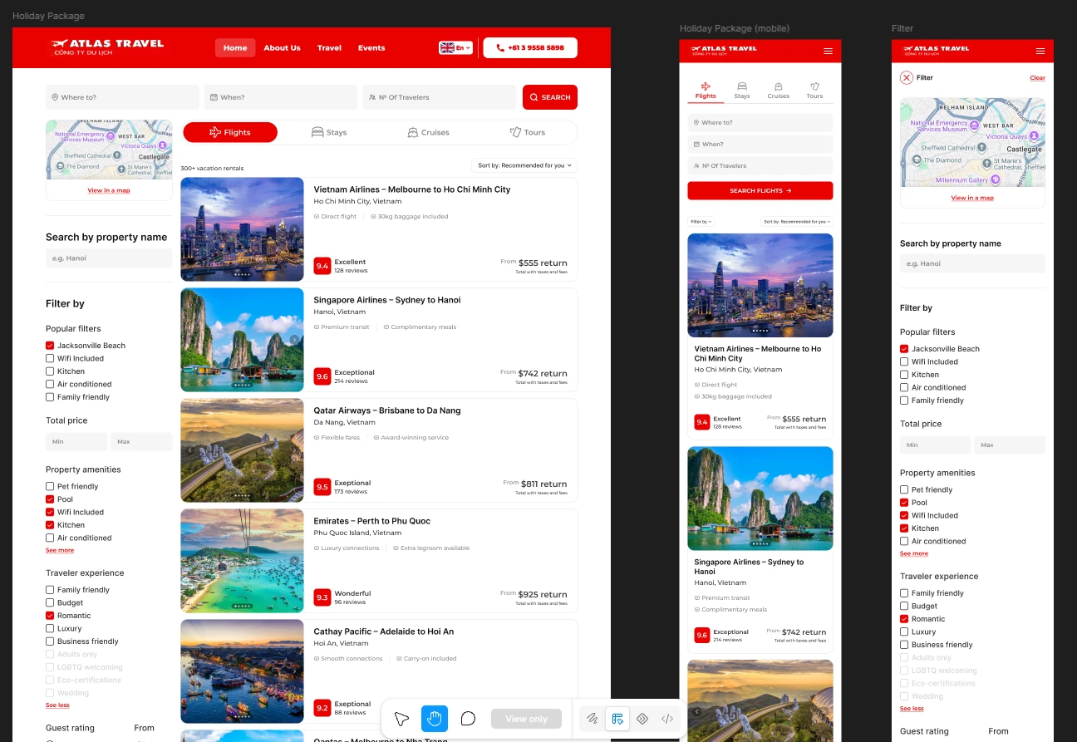The width and height of the screenshot is (1077, 742).
Task: Check Business friendly in desktop Traveler experience
Action: click(50, 641)
